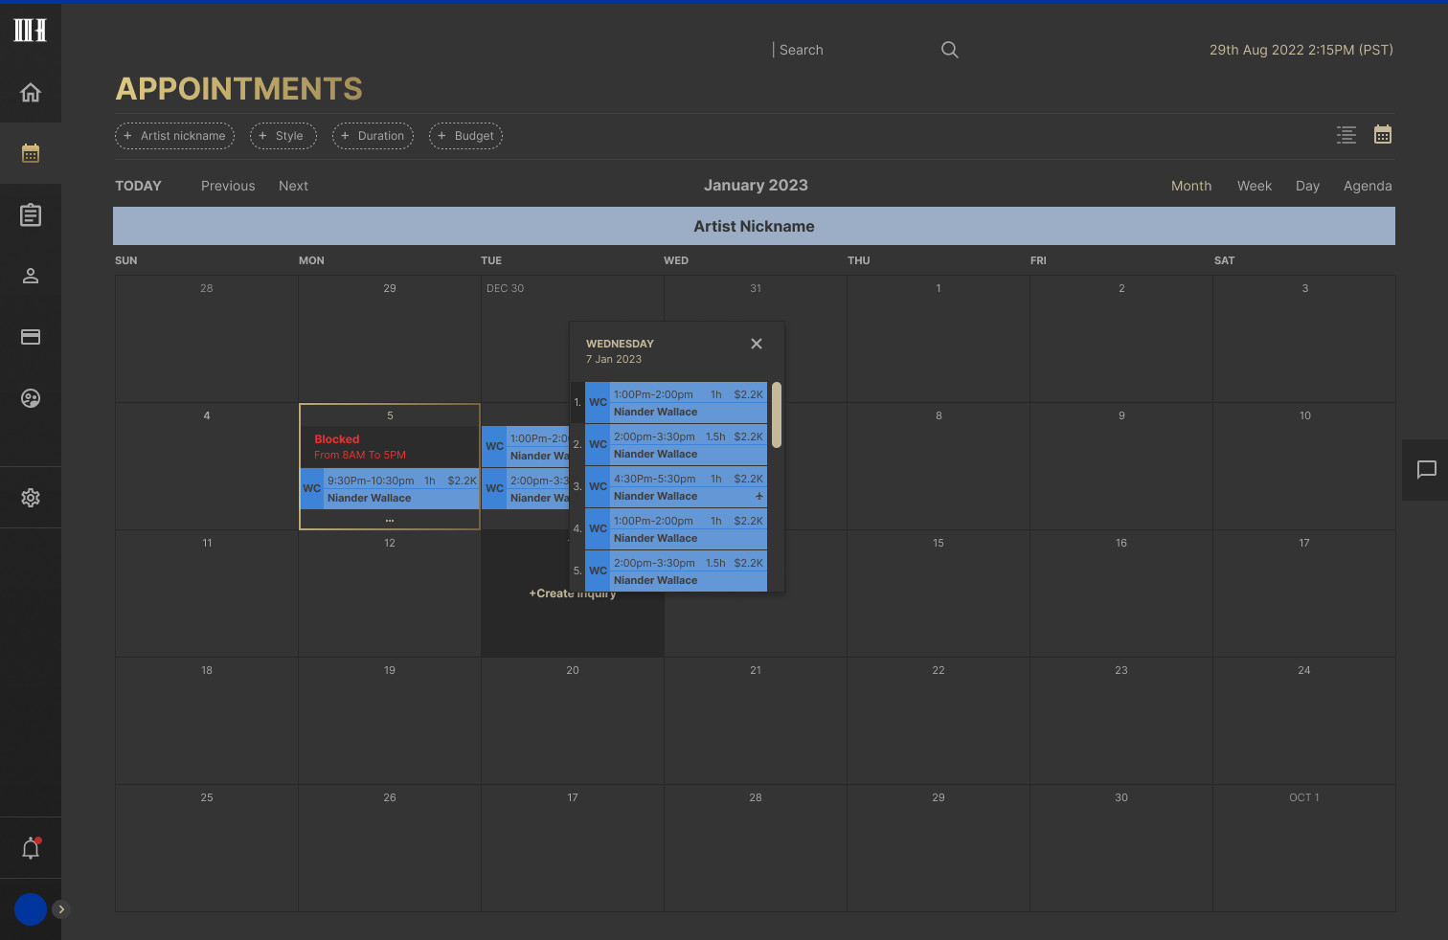Open the clients person sidebar icon
Image resolution: width=1448 pixels, height=940 pixels.
31,276
